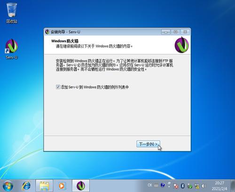Open the volume speaker tray icon

[204, 186]
